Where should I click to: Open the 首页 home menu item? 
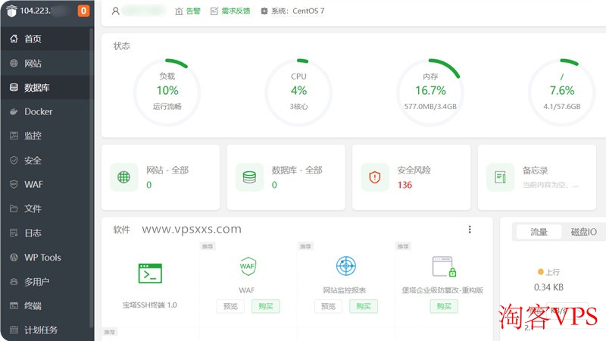pos(45,39)
